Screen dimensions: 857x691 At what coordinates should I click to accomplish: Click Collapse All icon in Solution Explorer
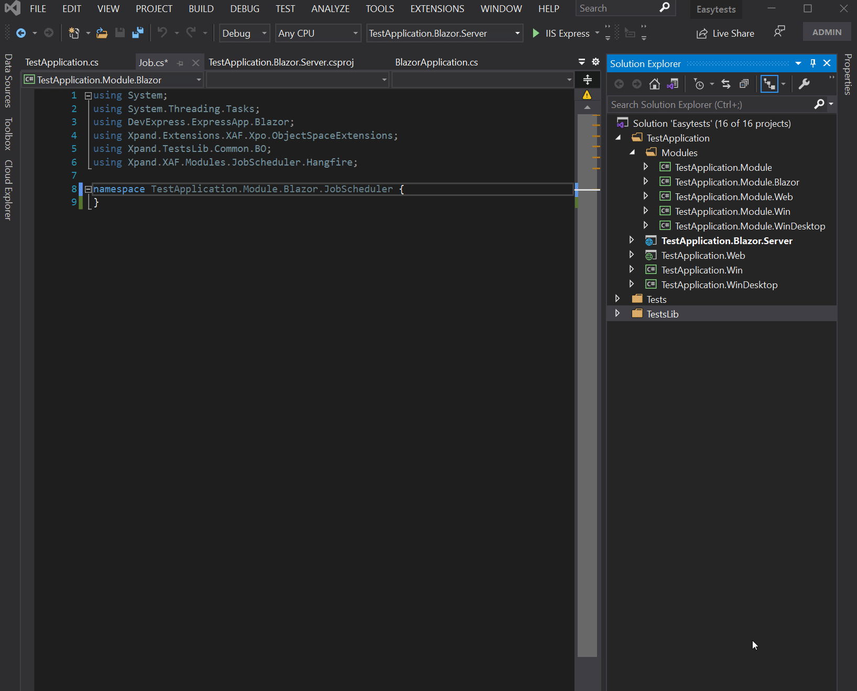pyautogui.click(x=744, y=84)
